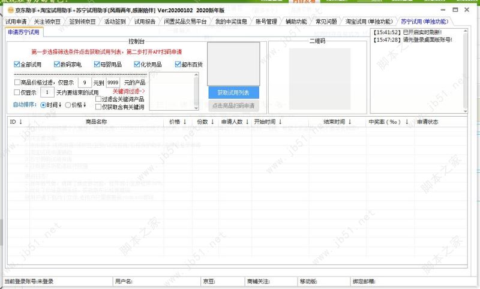Click the minimum price field showing 9
Screen dimensions: 480x289
tap(85, 83)
